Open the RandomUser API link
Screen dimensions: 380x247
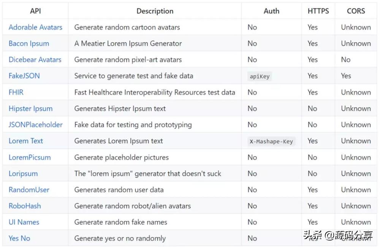(x=29, y=190)
